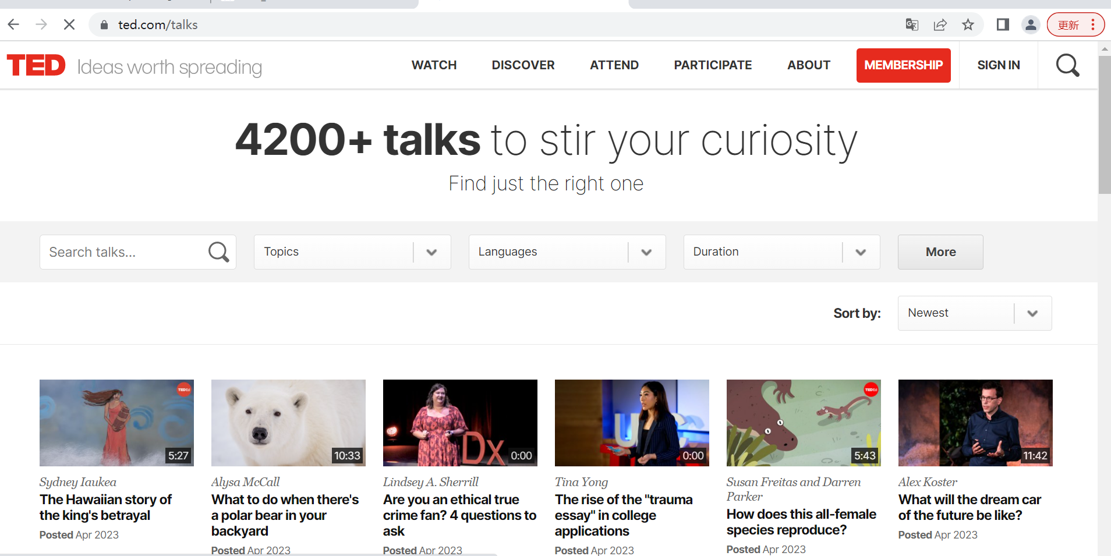Open the ATTEND menu
This screenshot has width=1111, height=556.
(614, 65)
